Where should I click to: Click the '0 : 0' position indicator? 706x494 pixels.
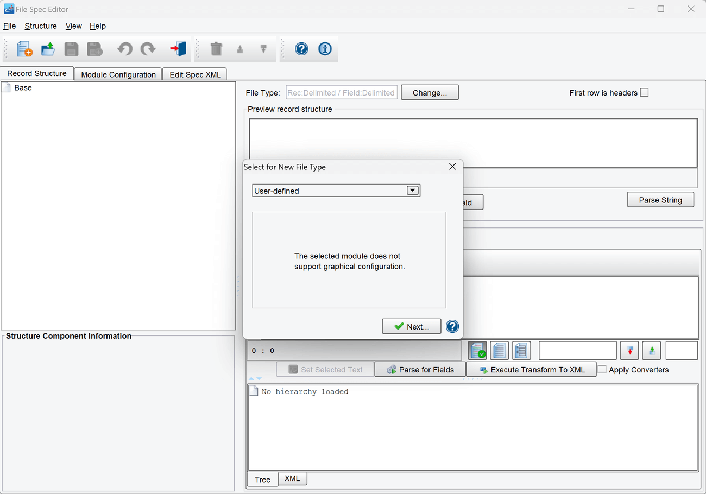point(263,351)
